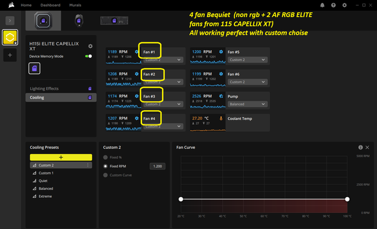Click the Corsair sail logo

[11, 5]
